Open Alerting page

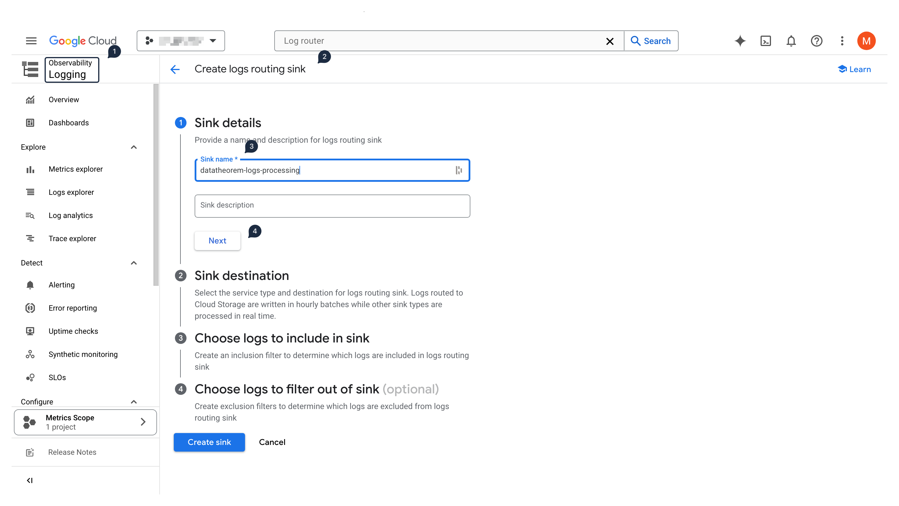(x=61, y=285)
